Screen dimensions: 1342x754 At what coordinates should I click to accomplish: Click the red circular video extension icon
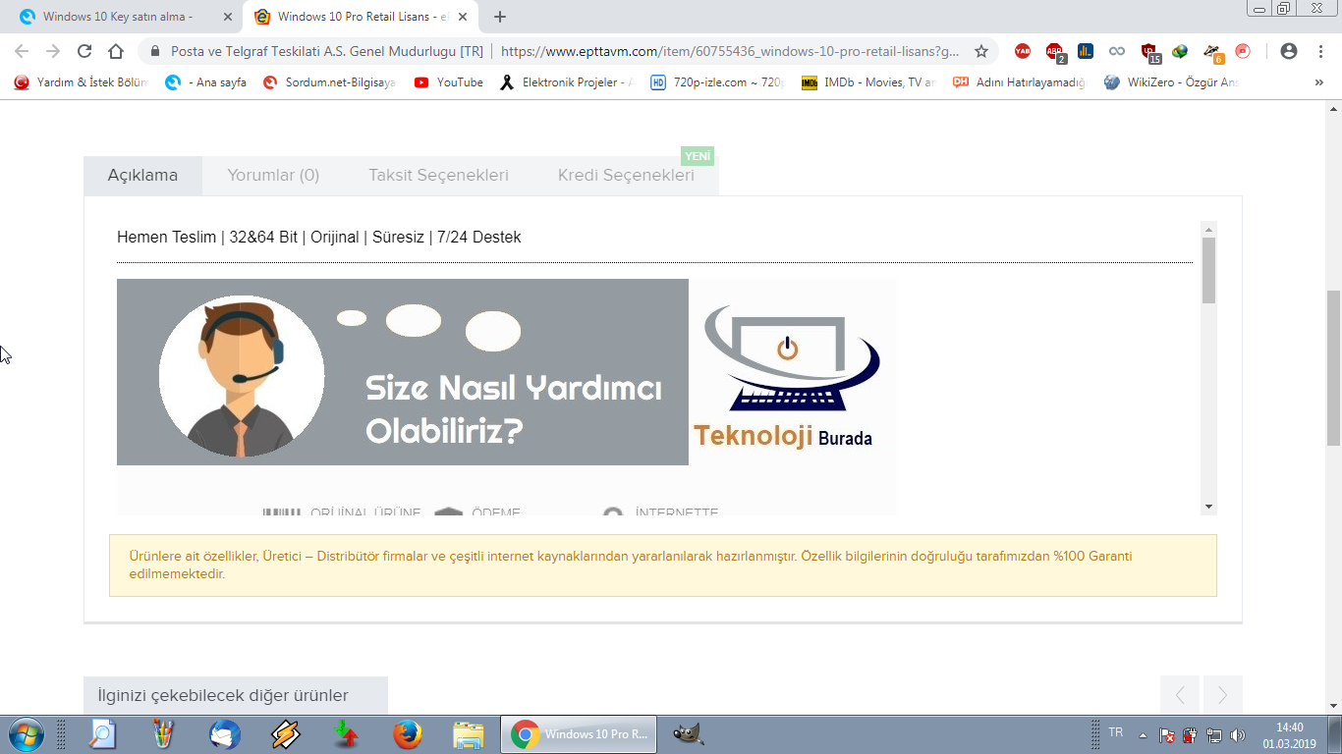coord(1243,51)
